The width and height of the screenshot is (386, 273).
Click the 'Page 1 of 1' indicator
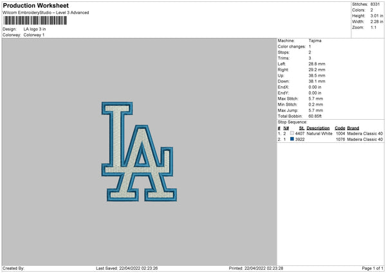[x=372, y=268]
